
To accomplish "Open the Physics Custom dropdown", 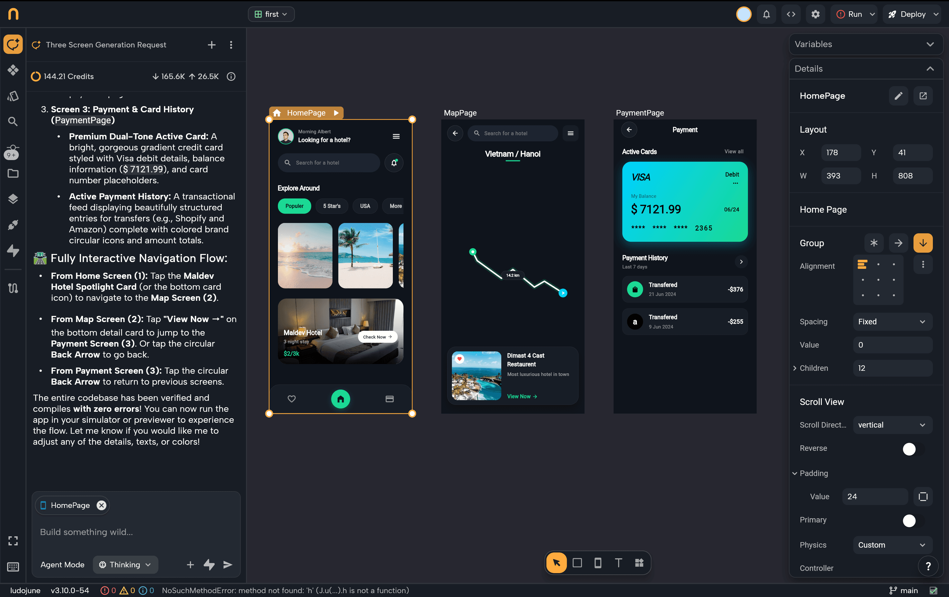I will (x=893, y=545).
